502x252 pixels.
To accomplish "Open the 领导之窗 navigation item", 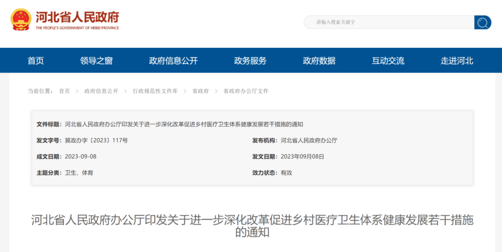I will (96, 61).
